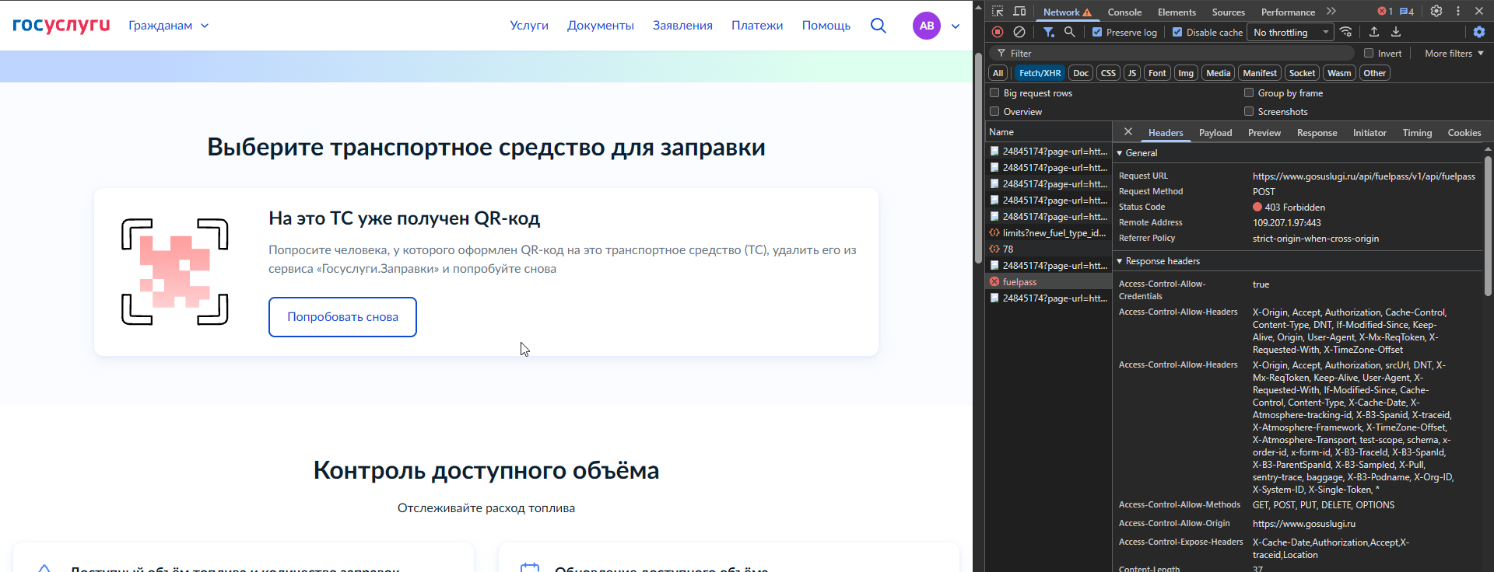Open the Payload tab
The width and height of the screenshot is (1494, 572).
1215,133
